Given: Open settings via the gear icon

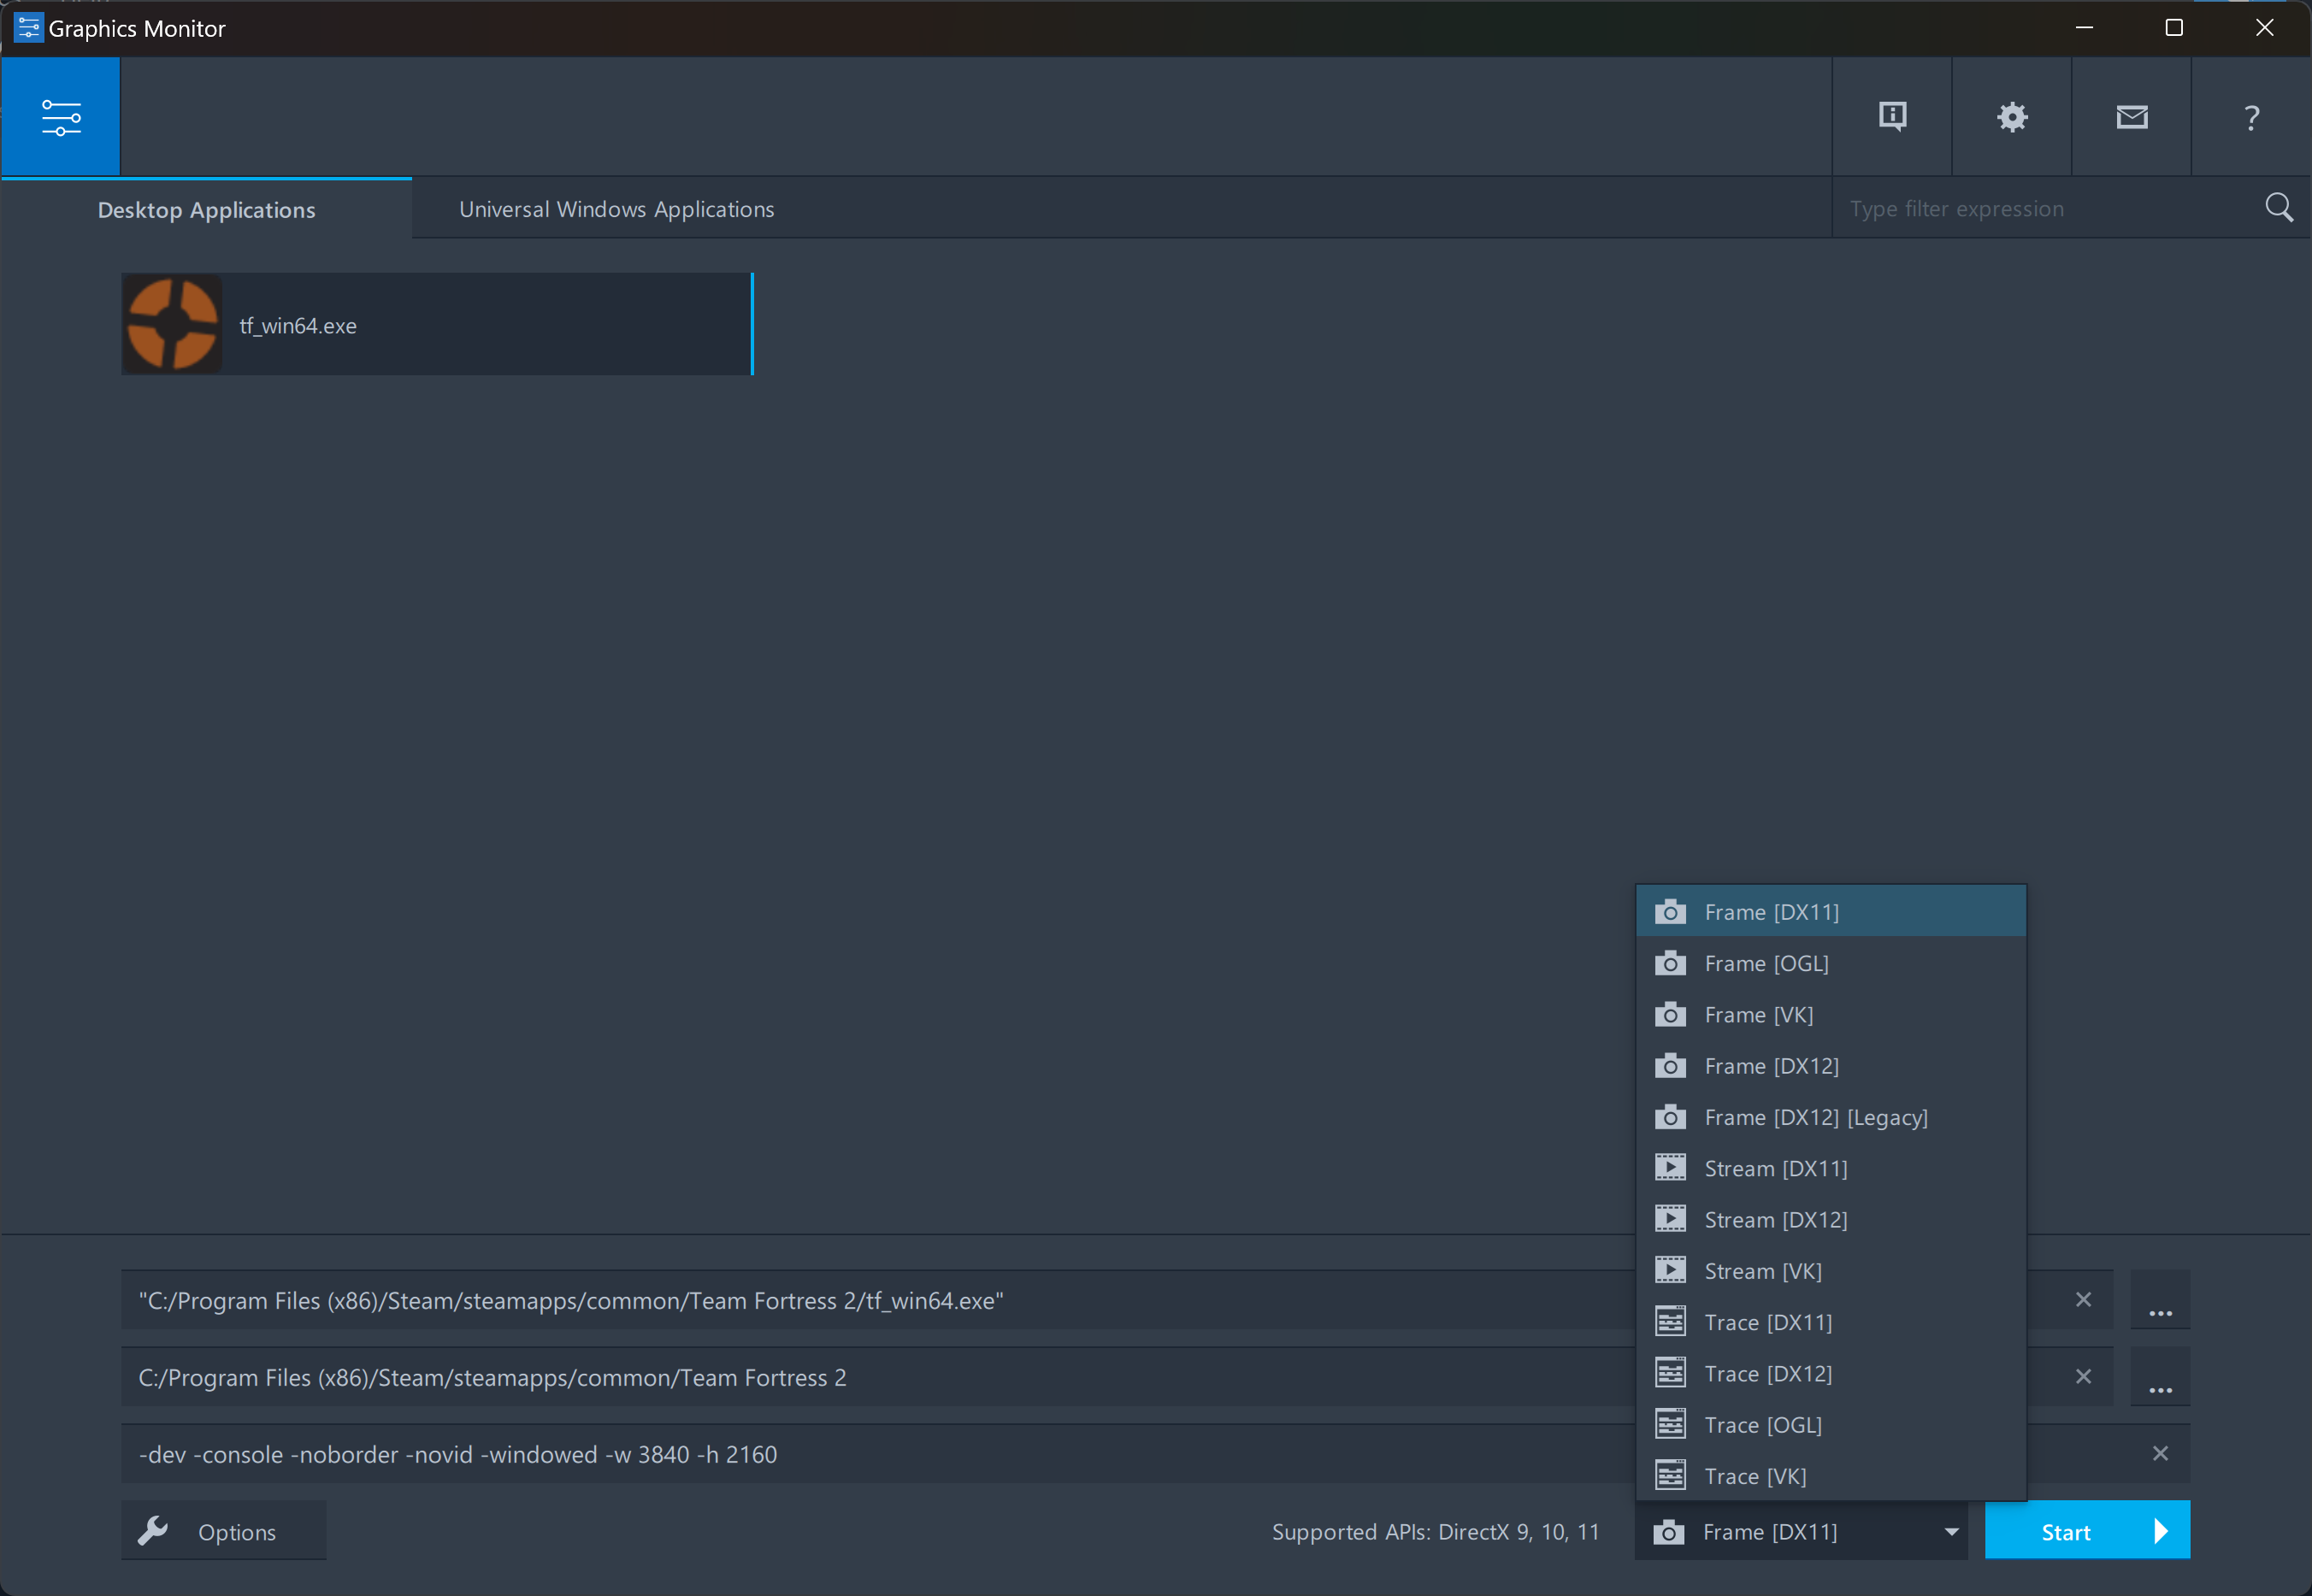Looking at the screenshot, I should point(2012,117).
